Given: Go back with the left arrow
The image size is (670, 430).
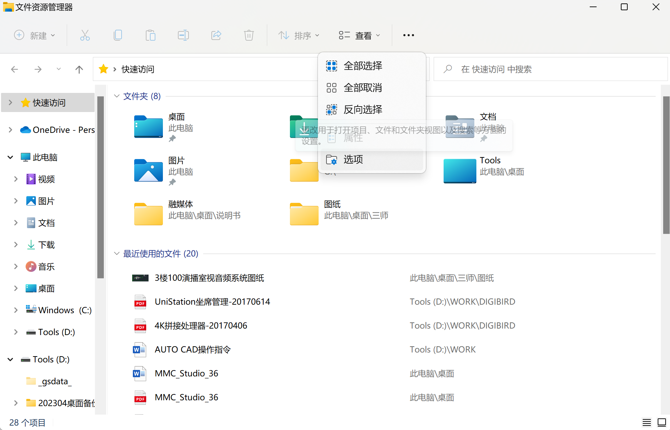Looking at the screenshot, I should click(x=14, y=69).
